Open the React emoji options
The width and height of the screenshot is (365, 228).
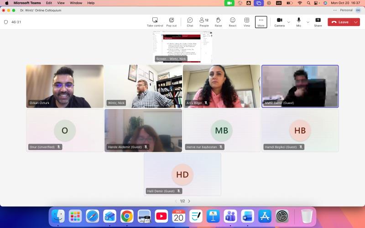coord(232,21)
